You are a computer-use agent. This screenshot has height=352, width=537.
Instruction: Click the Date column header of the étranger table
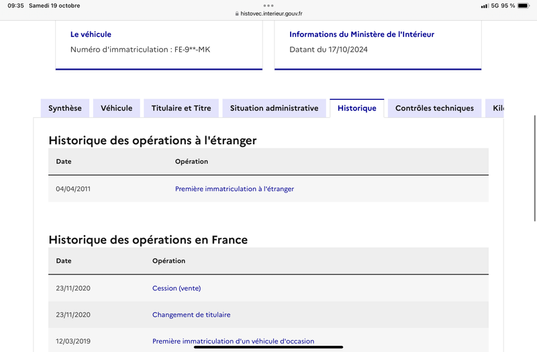click(x=64, y=162)
